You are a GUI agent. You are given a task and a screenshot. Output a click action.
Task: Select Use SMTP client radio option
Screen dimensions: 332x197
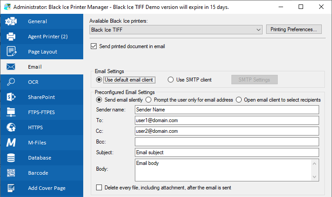170,80
